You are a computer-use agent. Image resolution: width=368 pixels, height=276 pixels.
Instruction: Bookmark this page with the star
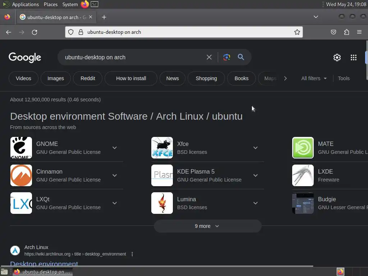click(297, 32)
